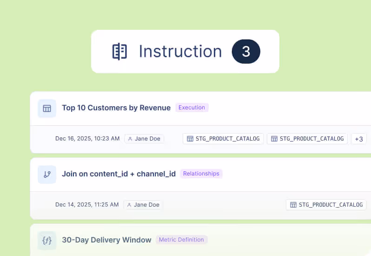Open Join on content_id + channel_id instruction

[119, 174]
